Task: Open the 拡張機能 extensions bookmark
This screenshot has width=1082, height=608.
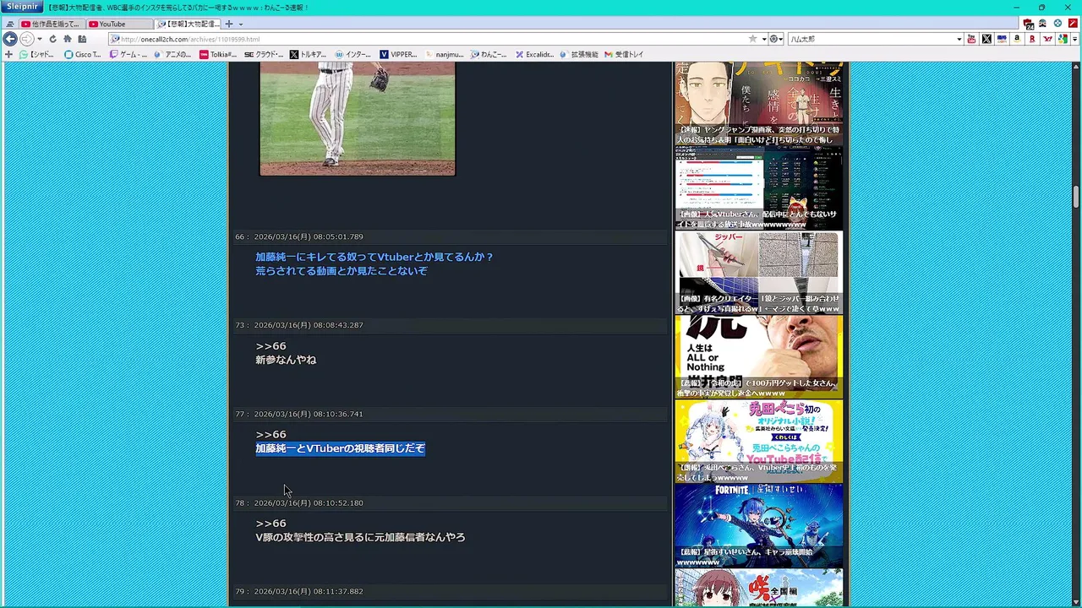Action: click(x=579, y=54)
